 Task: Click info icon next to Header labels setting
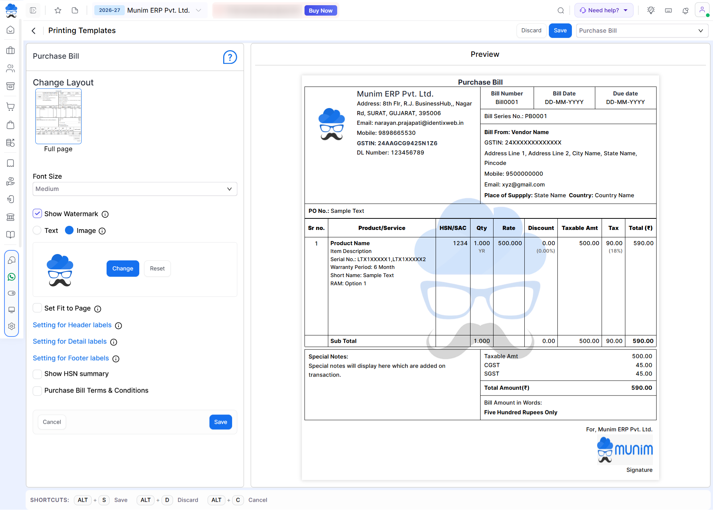click(118, 326)
